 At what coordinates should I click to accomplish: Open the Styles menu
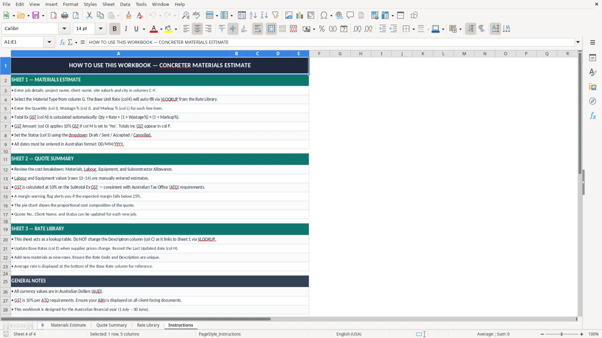pyautogui.click(x=90, y=4)
